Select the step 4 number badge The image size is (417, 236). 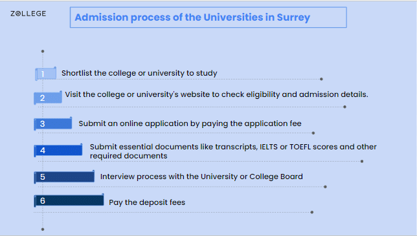click(x=58, y=150)
